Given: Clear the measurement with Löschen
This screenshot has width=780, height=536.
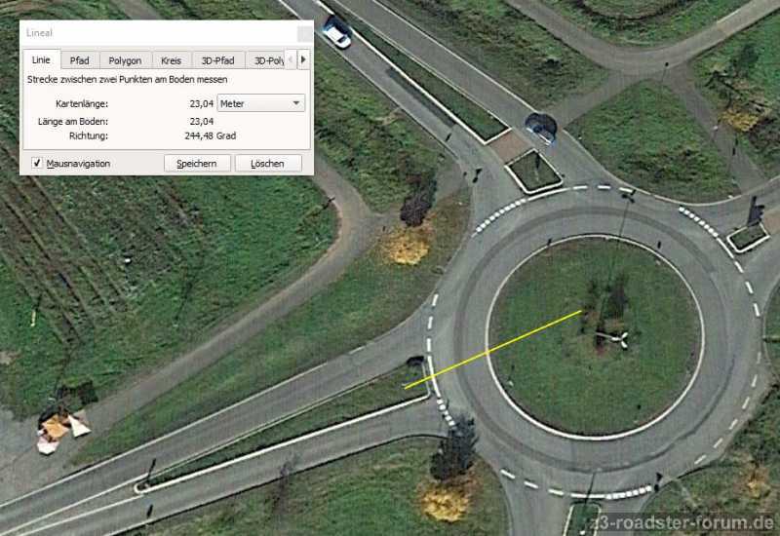Looking at the screenshot, I should click(267, 163).
